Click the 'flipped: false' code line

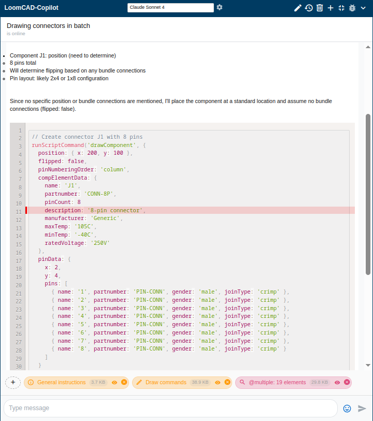tap(62, 161)
